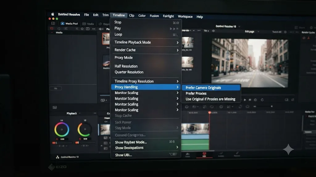Screen dimensions: 316x177
Task: Open the Clip menu
Action: click(x=131, y=15)
